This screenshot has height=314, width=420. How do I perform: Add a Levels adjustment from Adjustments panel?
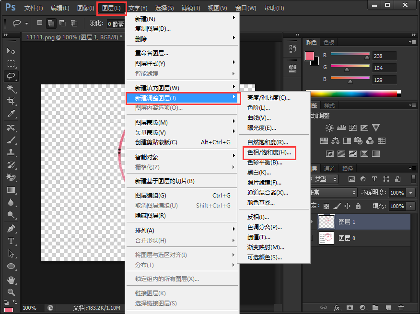[x=341, y=128]
